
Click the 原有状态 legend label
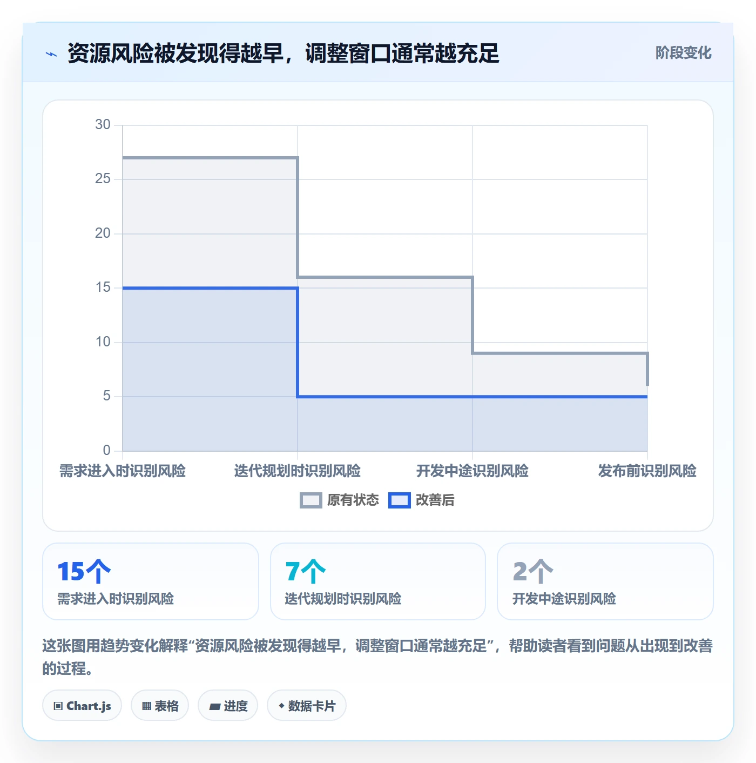(x=353, y=500)
